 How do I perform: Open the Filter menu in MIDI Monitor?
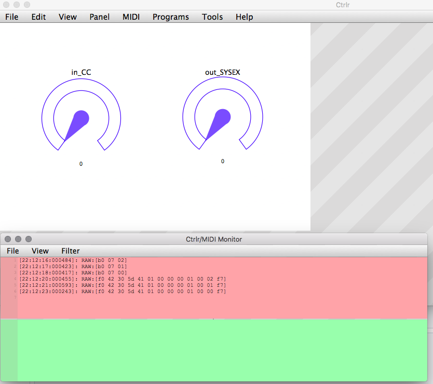click(x=70, y=250)
